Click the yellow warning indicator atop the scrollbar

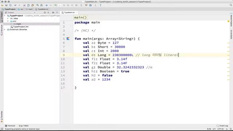point(228,21)
